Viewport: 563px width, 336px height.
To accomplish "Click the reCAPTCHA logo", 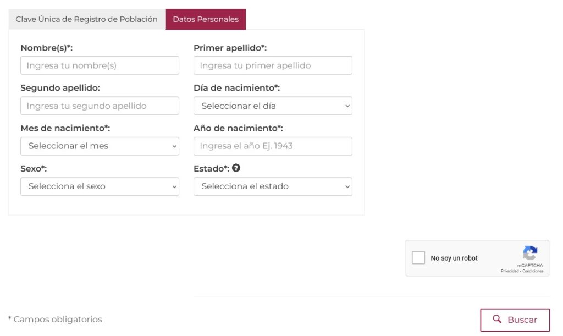I will coord(529,254).
